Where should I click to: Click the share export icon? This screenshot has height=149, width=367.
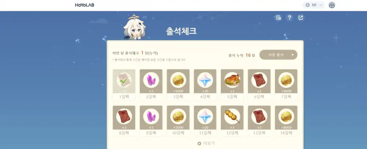[x=301, y=18]
